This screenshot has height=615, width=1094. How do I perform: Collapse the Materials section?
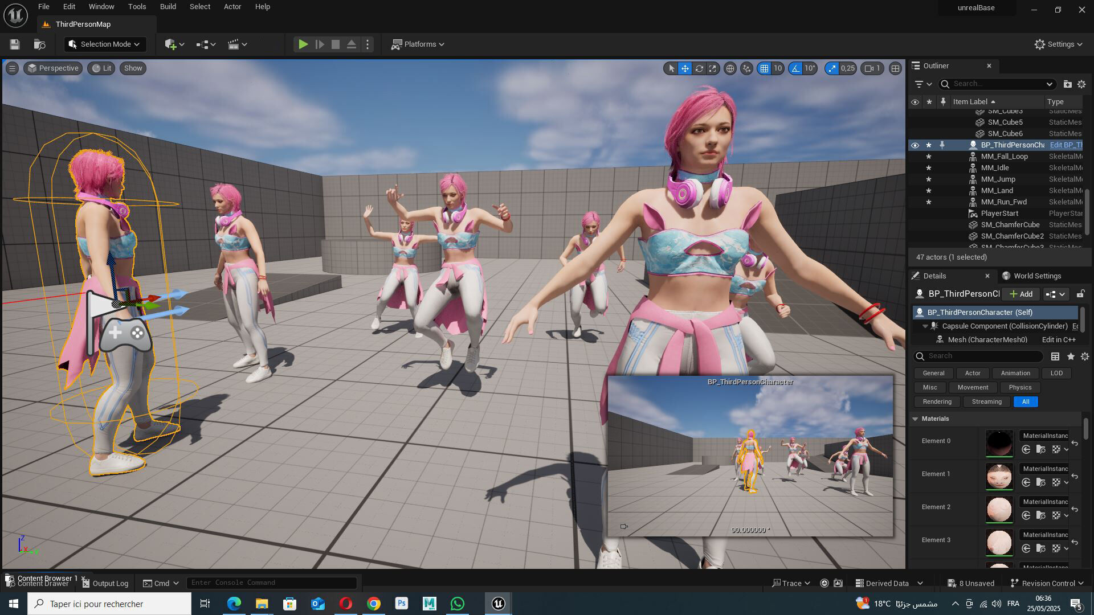pyautogui.click(x=916, y=419)
